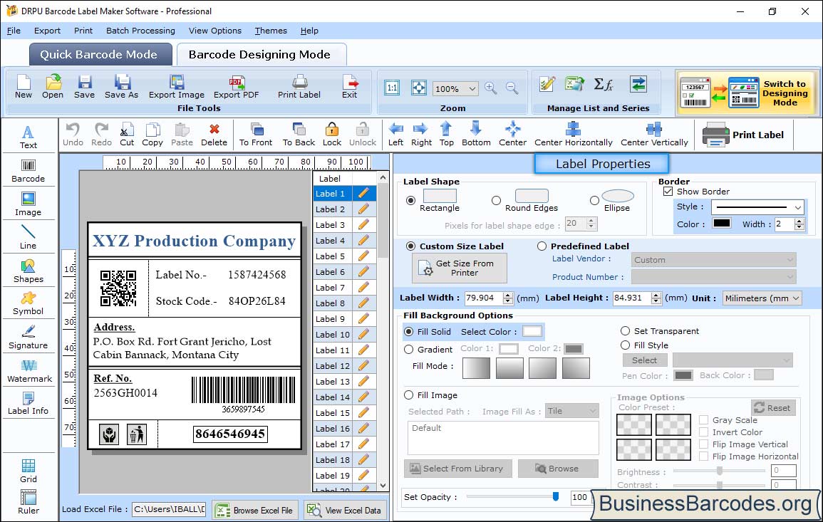Click the Fill Solid color swatch
Screen dimensions: 823x522
click(532, 332)
